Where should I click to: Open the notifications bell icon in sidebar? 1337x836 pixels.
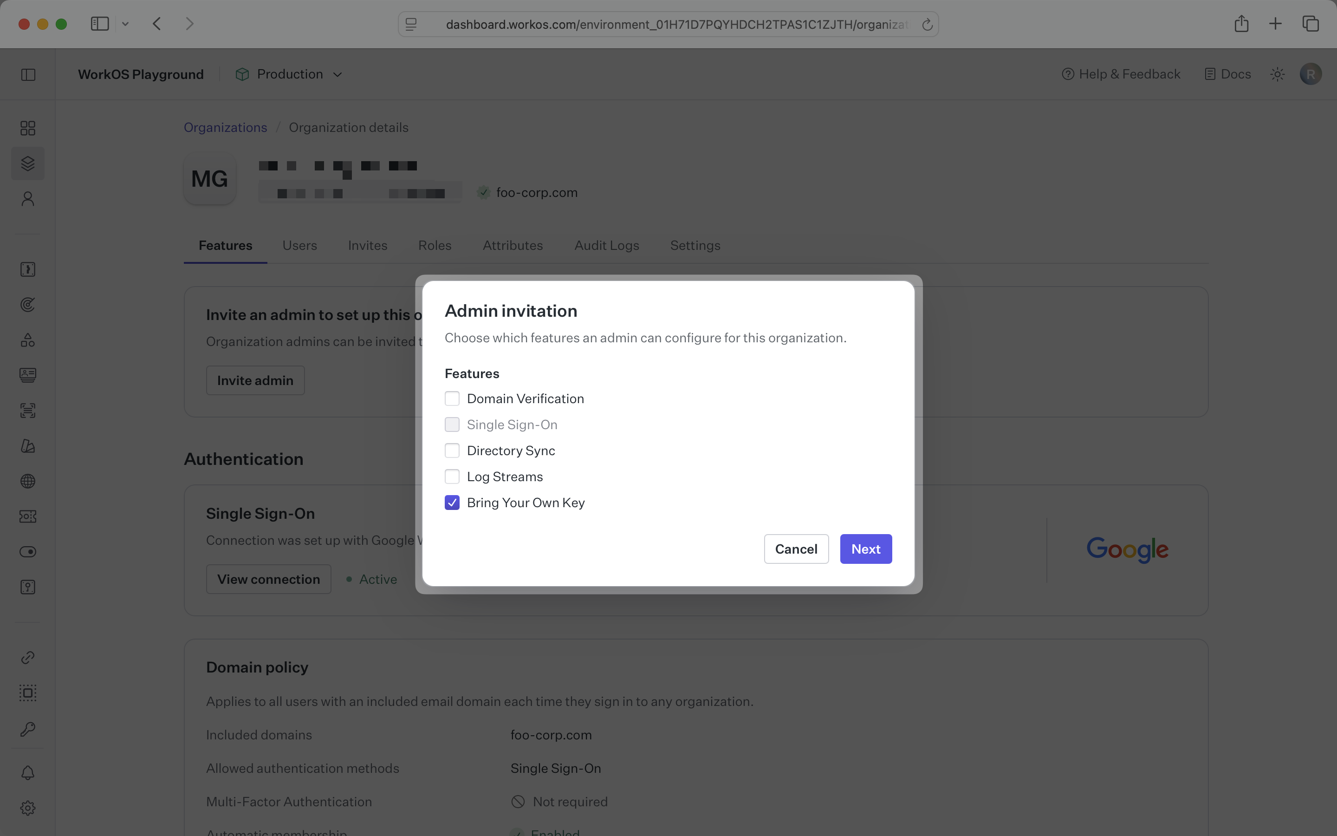(x=28, y=772)
